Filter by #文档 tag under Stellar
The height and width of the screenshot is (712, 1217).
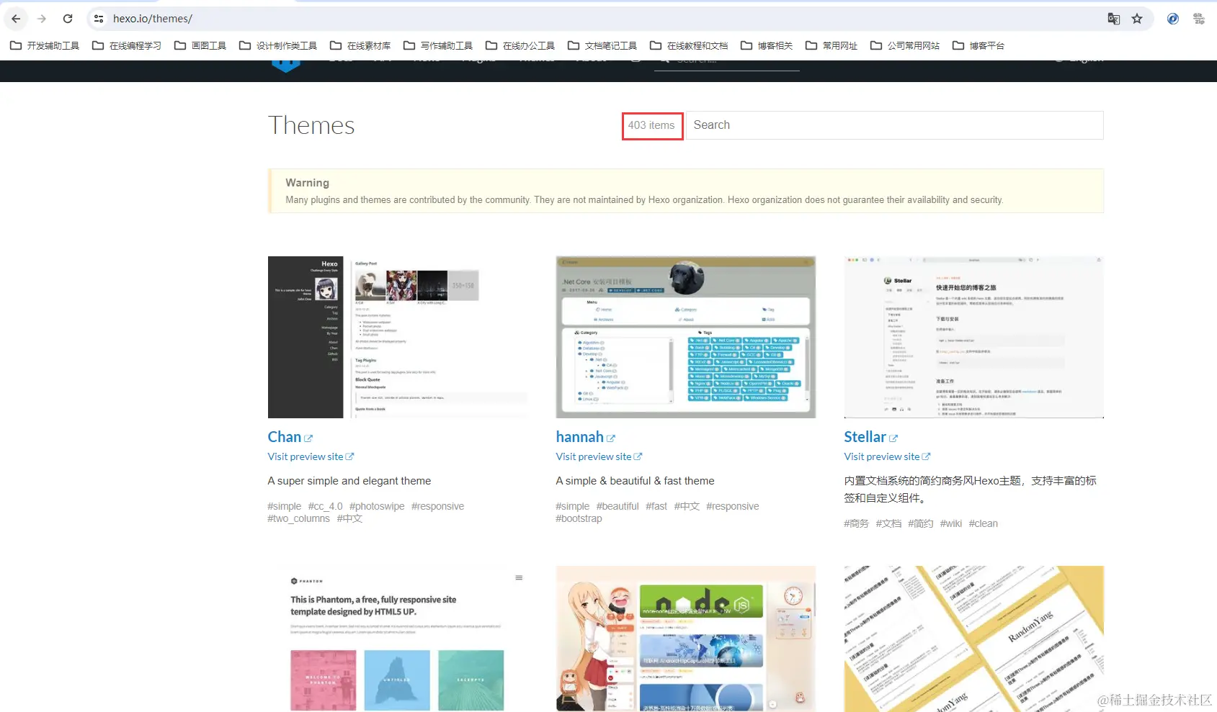click(888, 523)
